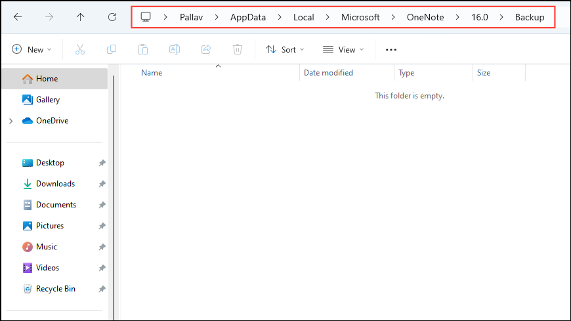This screenshot has height=321, width=571.
Task: Open the New item dropdown
Action: [x=32, y=49]
